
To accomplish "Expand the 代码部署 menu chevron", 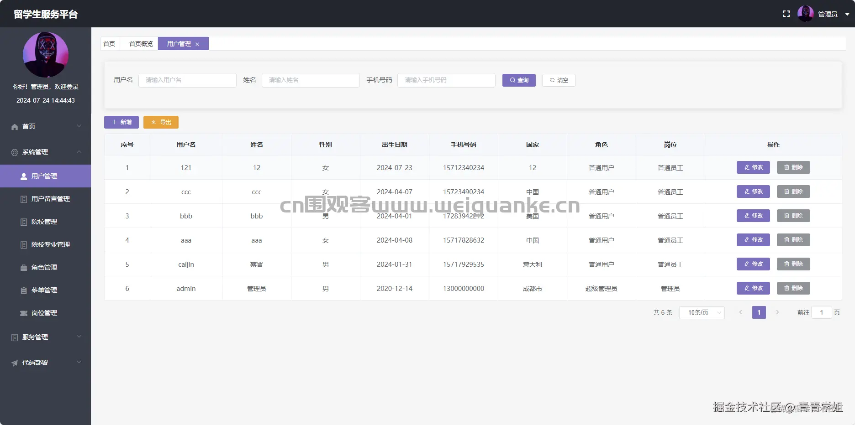I will point(79,363).
